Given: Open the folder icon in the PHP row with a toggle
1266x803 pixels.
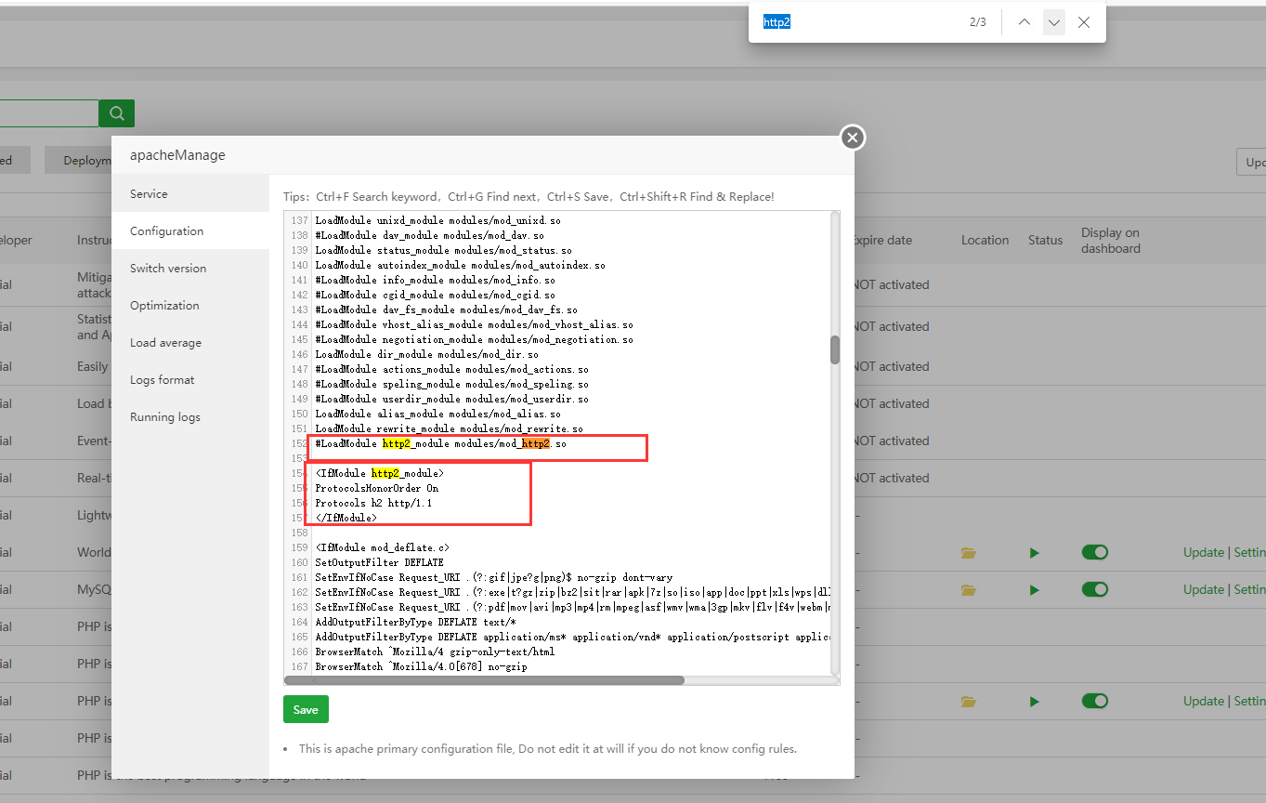Looking at the screenshot, I should point(969,702).
